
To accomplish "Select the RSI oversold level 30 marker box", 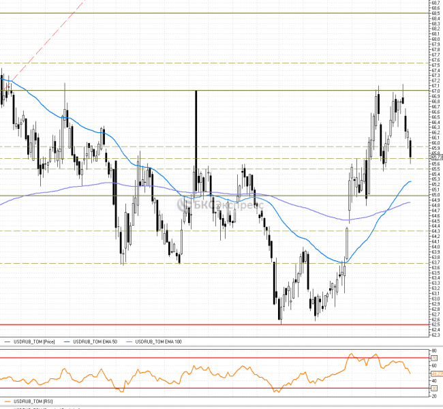I will click(x=433, y=389).
